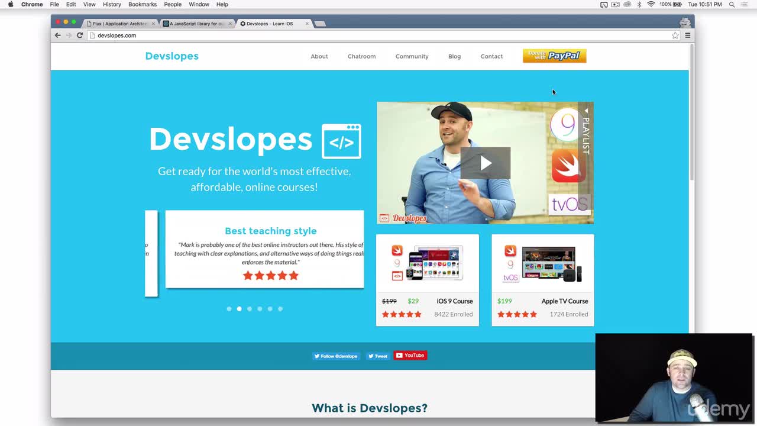Click the 1724 Enrolled text
Viewport: 757px width, 426px height.
569,314
